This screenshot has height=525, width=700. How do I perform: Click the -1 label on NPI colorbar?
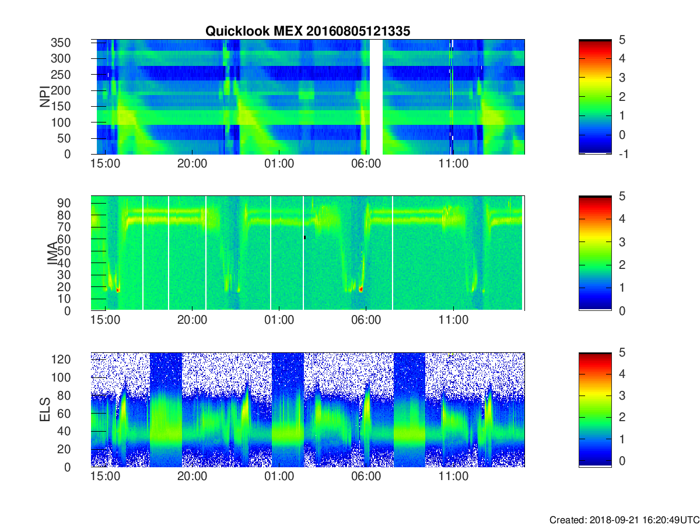623,154
